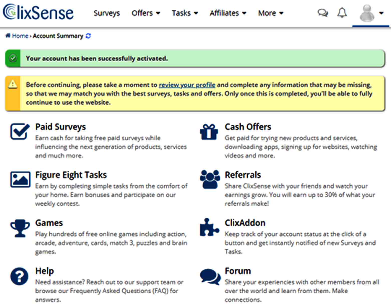
Task: Click the ClixSense logo
Action: point(38,12)
